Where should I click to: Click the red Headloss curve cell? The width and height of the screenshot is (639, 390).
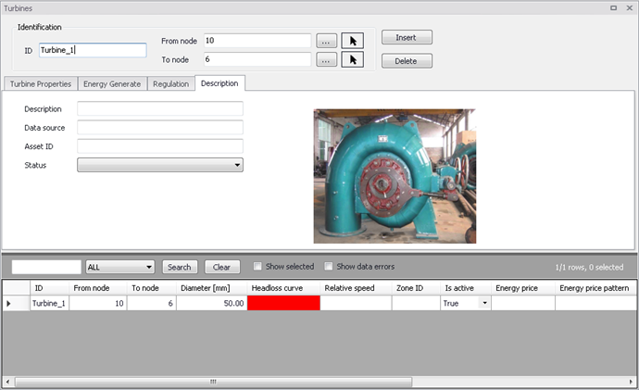click(x=283, y=303)
